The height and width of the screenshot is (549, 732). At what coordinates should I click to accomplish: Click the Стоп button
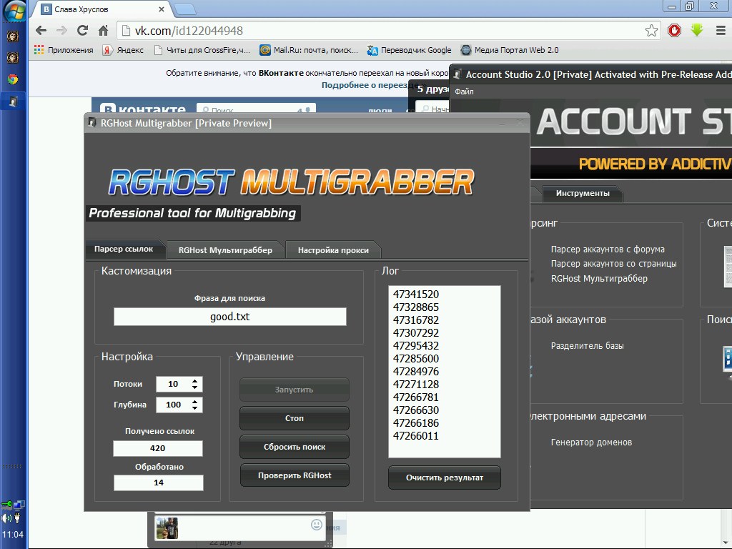pyautogui.click(x=294, y=418)
